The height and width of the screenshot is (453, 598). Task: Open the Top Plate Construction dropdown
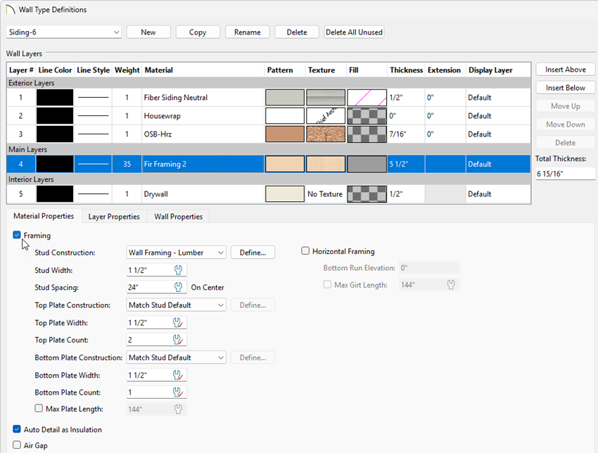coord(176,305)
